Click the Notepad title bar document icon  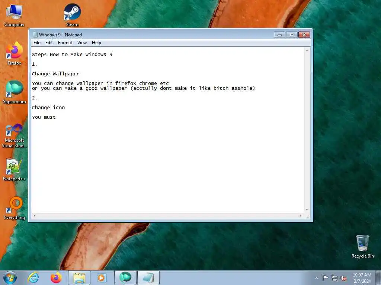pyautogui.click(x=35, y=35)
